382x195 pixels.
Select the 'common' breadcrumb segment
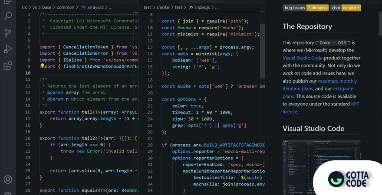66,7
